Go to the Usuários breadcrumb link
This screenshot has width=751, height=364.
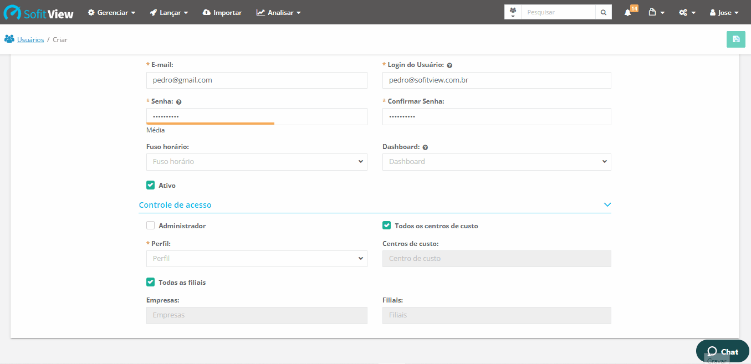[x=30, y=40]
